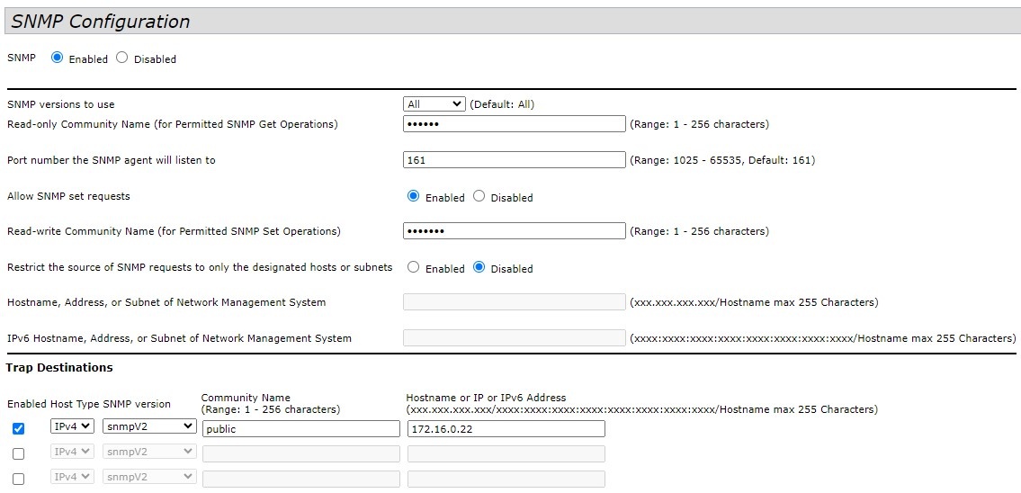Click the Read-write Community Name field

pyautogui.click(x=514, y=231)
